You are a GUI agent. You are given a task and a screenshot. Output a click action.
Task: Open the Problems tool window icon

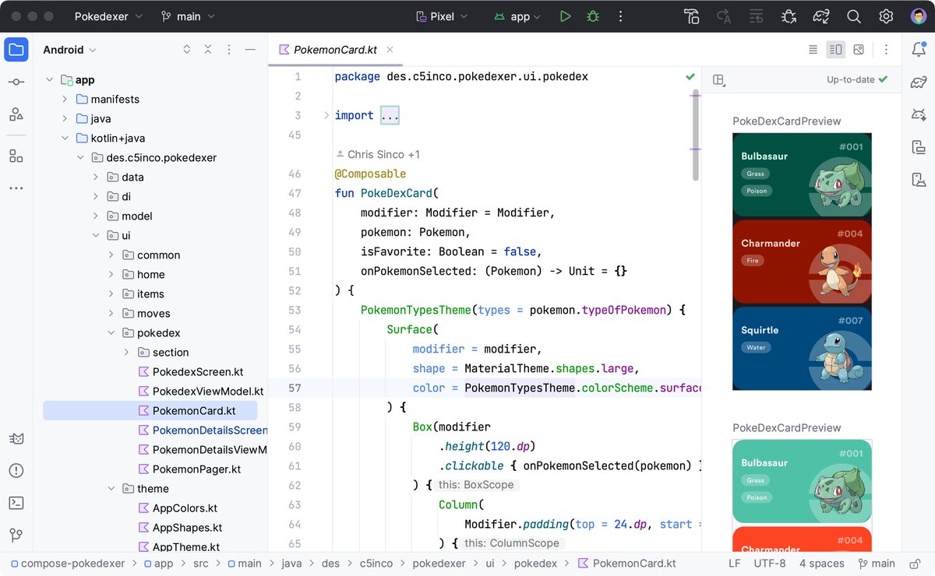click(16, 471)
